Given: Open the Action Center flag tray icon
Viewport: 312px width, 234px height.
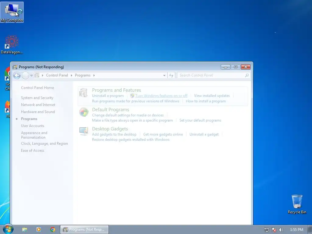Looking at the screenshot, I should pos(274,230).
